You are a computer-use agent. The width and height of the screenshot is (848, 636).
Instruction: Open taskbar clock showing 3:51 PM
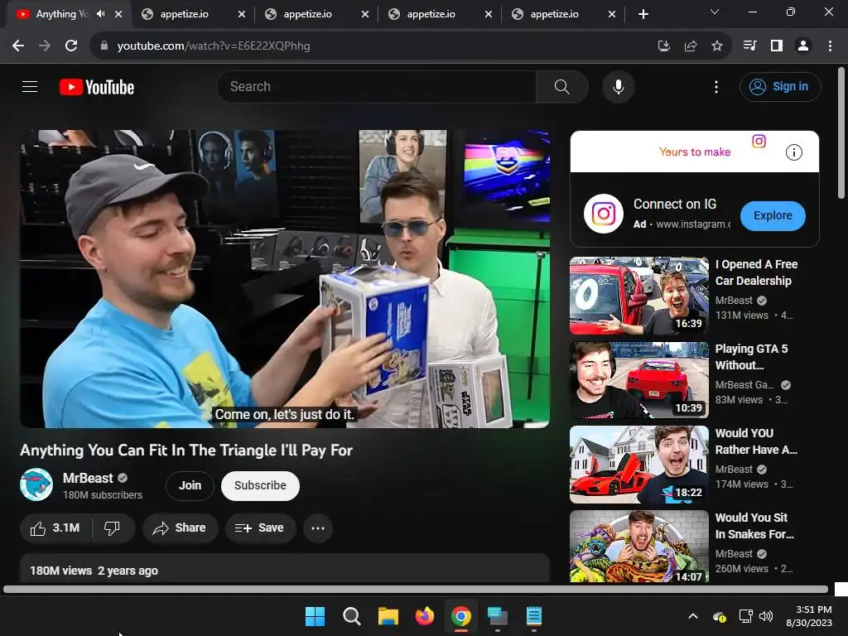coord(808,616)
